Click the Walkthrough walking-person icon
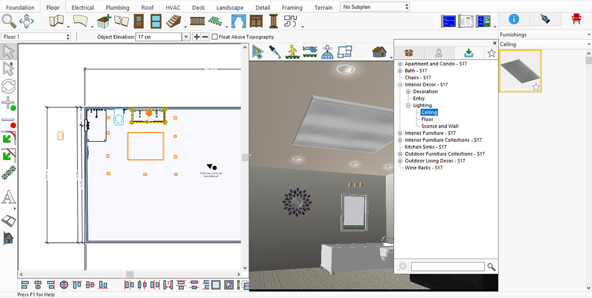 pyautogui.click(x=292, y=52)
